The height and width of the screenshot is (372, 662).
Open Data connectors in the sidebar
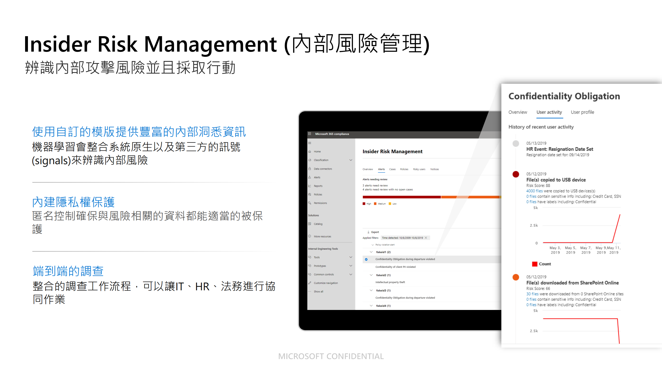tap(323, 169)
